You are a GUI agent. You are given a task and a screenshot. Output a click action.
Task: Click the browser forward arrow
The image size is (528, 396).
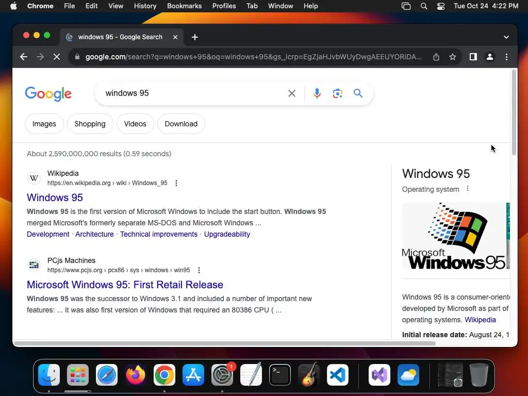[x=40, y=57]
